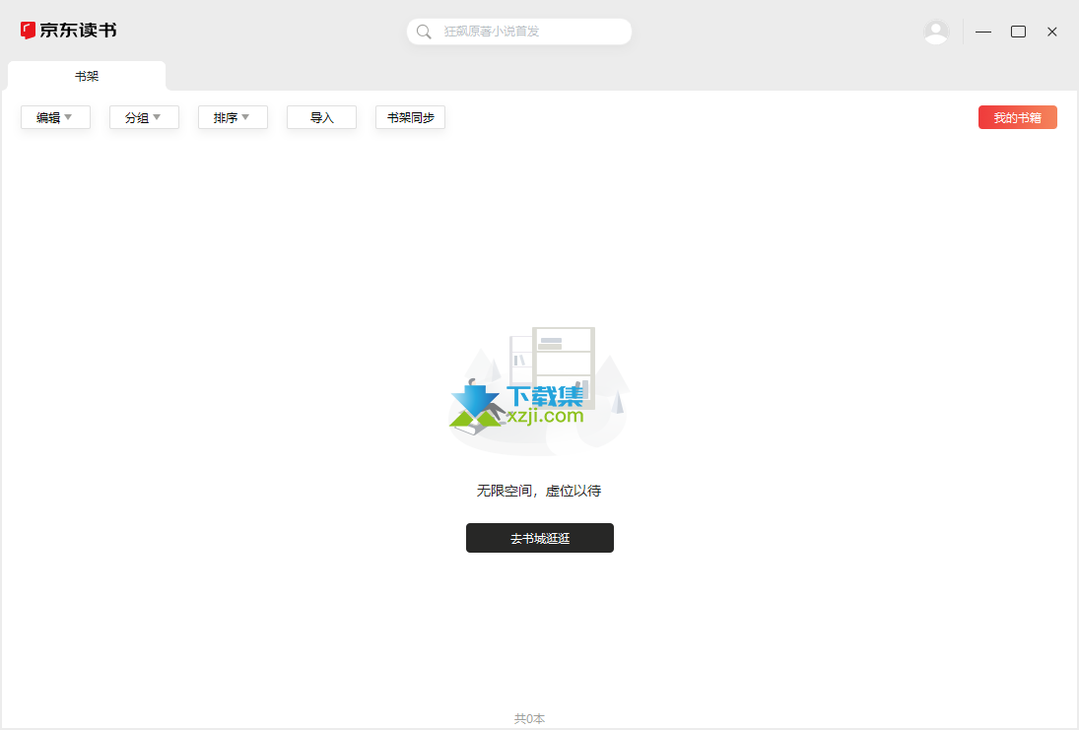Click the 去书城逛逛 button
This screenshot has height=730, width=1079.
[540, 538]
